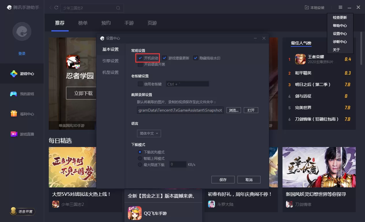Viewport: 365px width, 222px height.
Task: Open the 榜单 tab
Action: 83,23
